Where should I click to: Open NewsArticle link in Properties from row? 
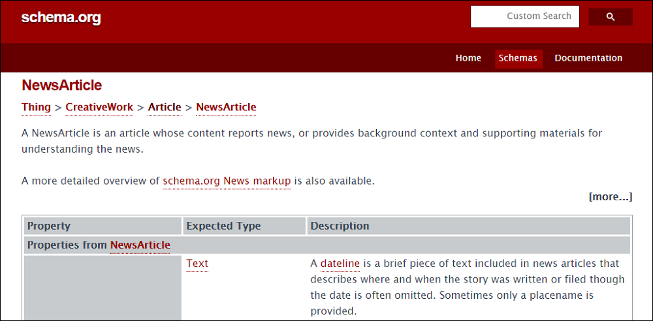[x=140, y=245]
